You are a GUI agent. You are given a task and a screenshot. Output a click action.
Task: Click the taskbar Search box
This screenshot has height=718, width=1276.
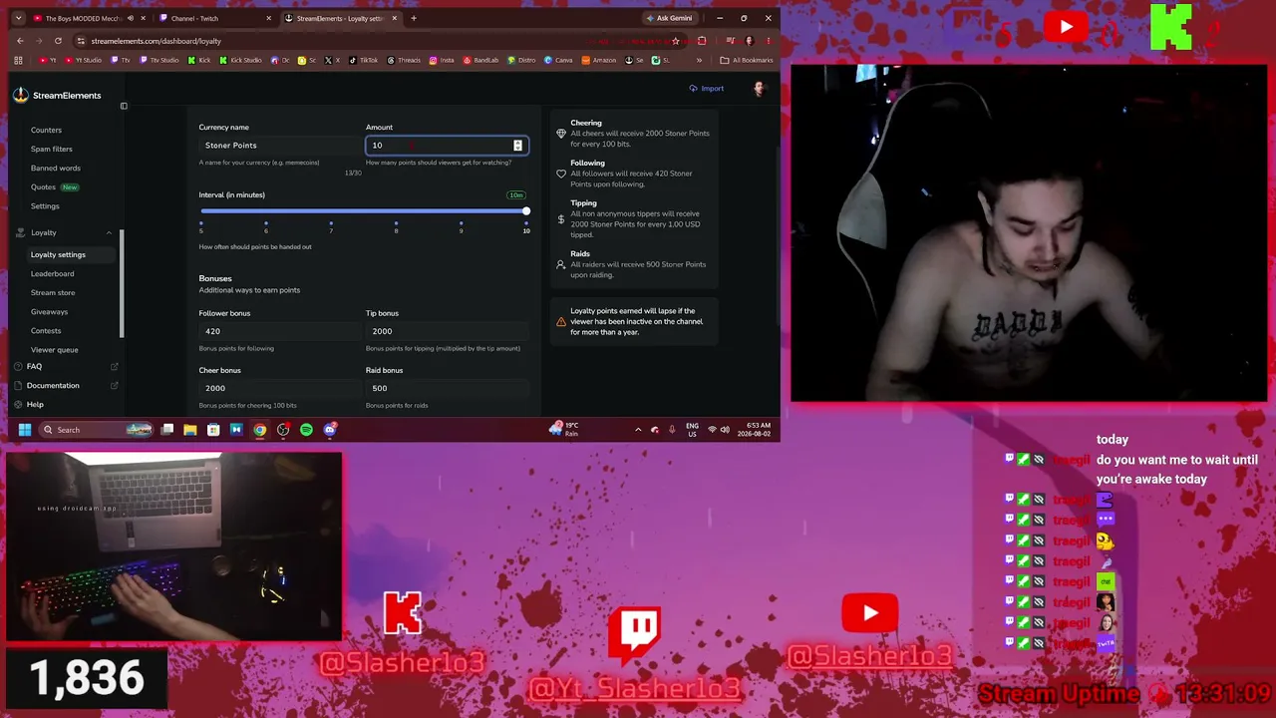[x=96, y=430]
